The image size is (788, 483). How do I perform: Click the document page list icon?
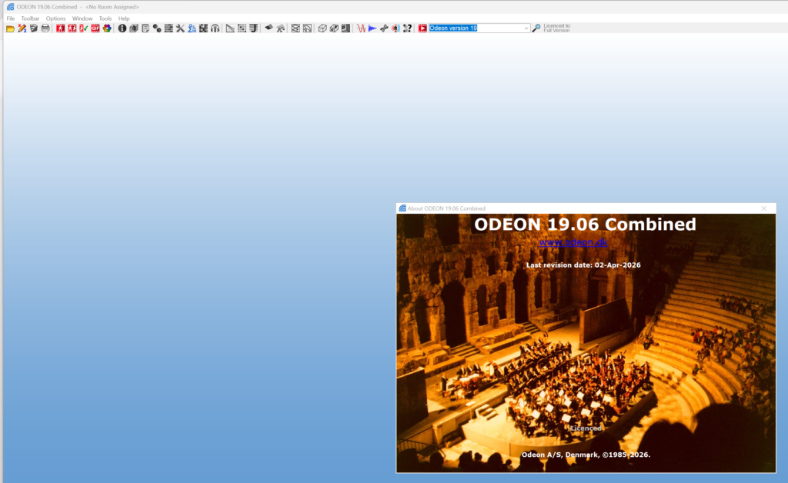click(x=145, y=28)
